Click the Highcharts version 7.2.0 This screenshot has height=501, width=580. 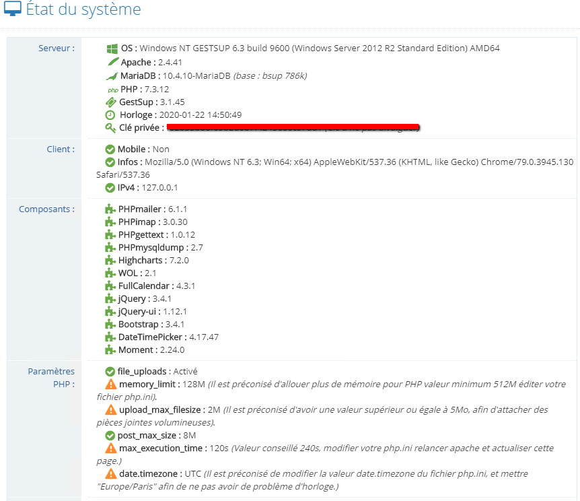[179, 261]
